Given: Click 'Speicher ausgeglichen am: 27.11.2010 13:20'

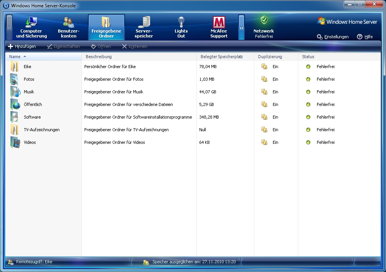Looking at the screenshot, I should pyautogui.click(x=194, y=262).
